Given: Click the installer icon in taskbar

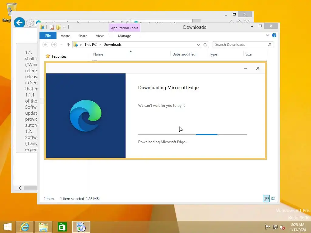Looking at the screenshot, I should point(81,227).
